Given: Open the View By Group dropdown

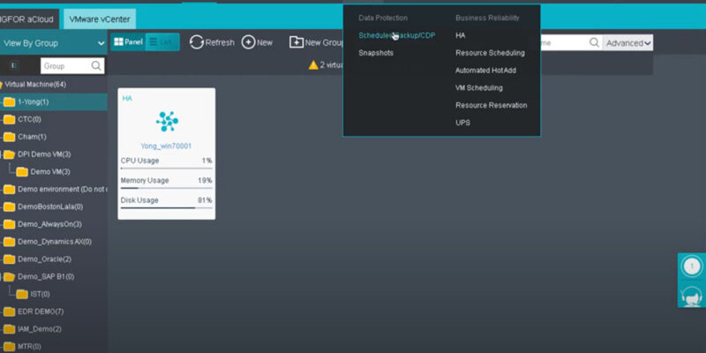Looking at the screenshot, I should click(x=54, y=43).
